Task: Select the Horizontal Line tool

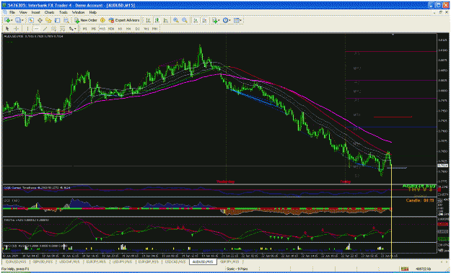Action: point(36,29)
